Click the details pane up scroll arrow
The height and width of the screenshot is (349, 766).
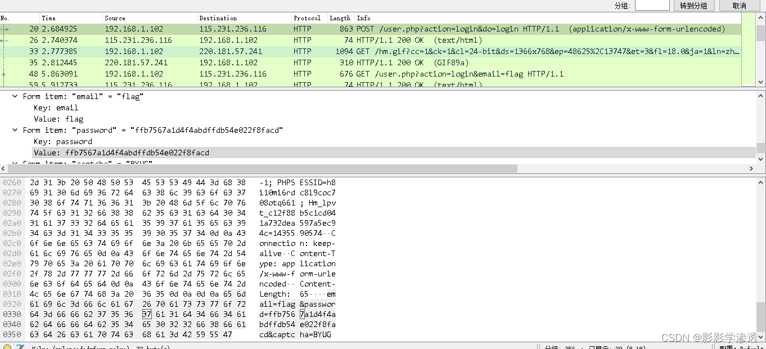(x=761, y=96)
